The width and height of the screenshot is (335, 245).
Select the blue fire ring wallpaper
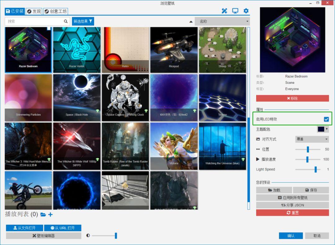(x=77, y=190)
